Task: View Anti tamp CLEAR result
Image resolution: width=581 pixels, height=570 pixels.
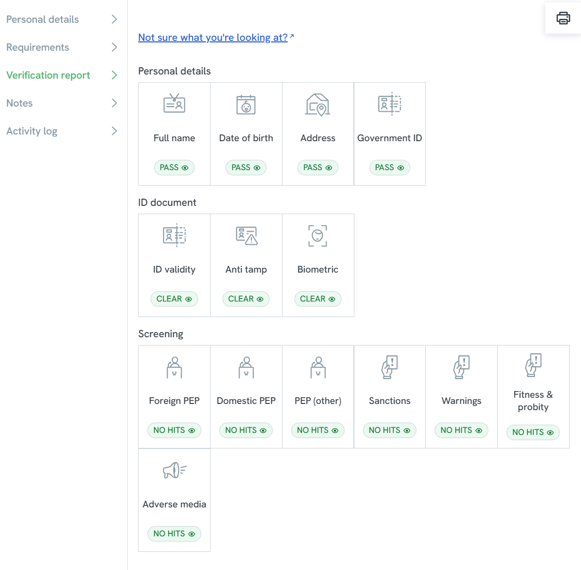Action: (x=246, y=299)
